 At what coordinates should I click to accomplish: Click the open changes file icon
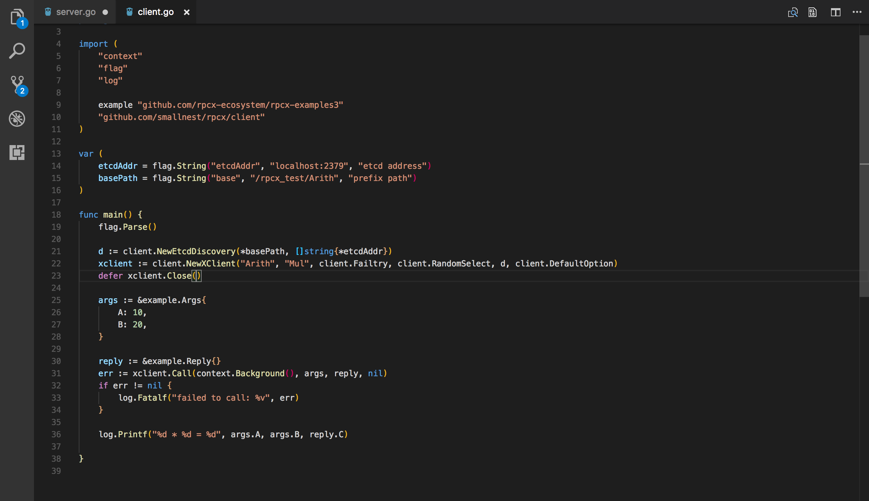(812, 13)
